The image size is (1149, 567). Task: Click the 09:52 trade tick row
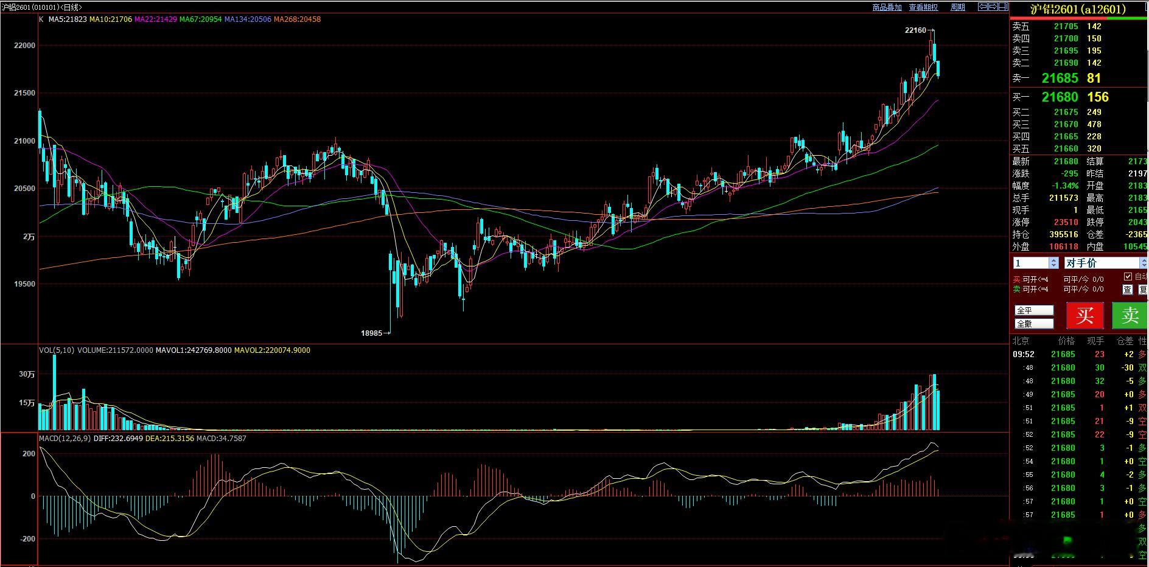tap(1080, 354)
